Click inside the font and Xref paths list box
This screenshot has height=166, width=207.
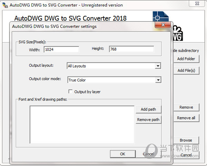click(x=82, y=125)
